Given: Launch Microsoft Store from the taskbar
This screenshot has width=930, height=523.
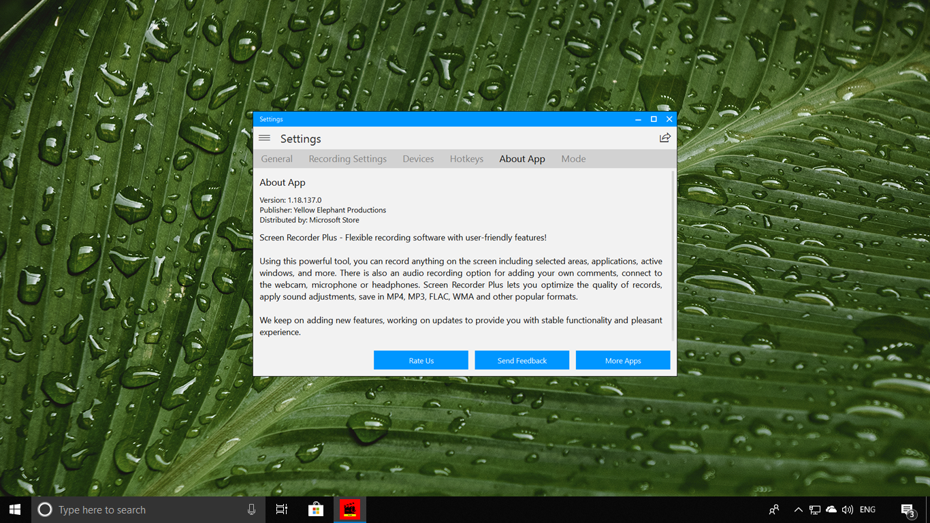Looking at the screenshot, I should pos(315,509).
